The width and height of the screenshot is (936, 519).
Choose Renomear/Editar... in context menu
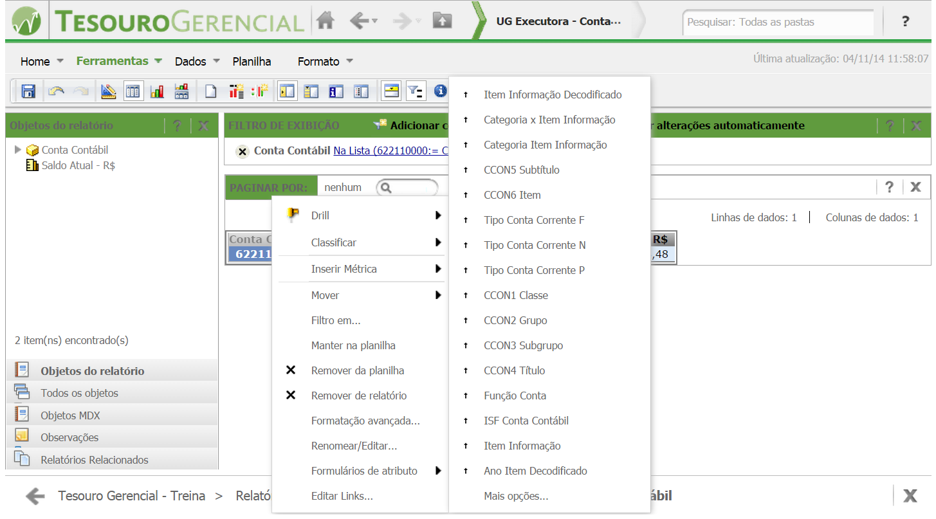click(354, 446)
